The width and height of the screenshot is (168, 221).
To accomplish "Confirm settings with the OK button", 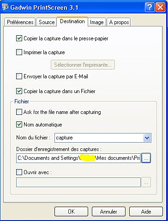I will (x=72, y=211).
